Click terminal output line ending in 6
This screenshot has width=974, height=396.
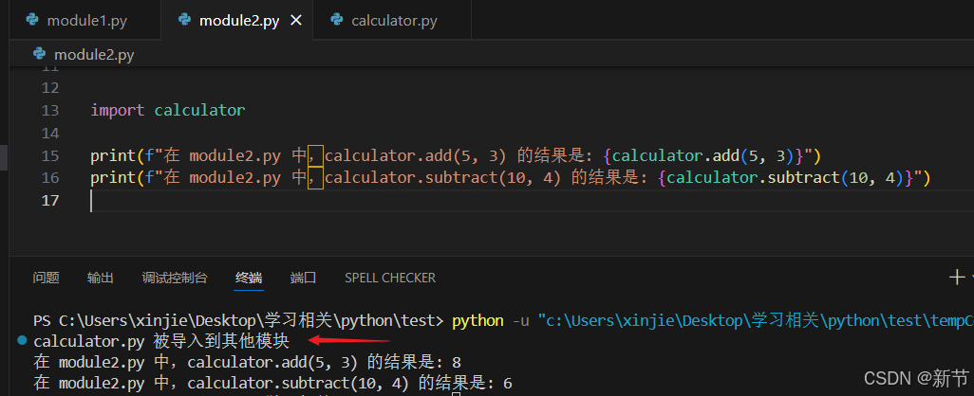coord(272,383)
